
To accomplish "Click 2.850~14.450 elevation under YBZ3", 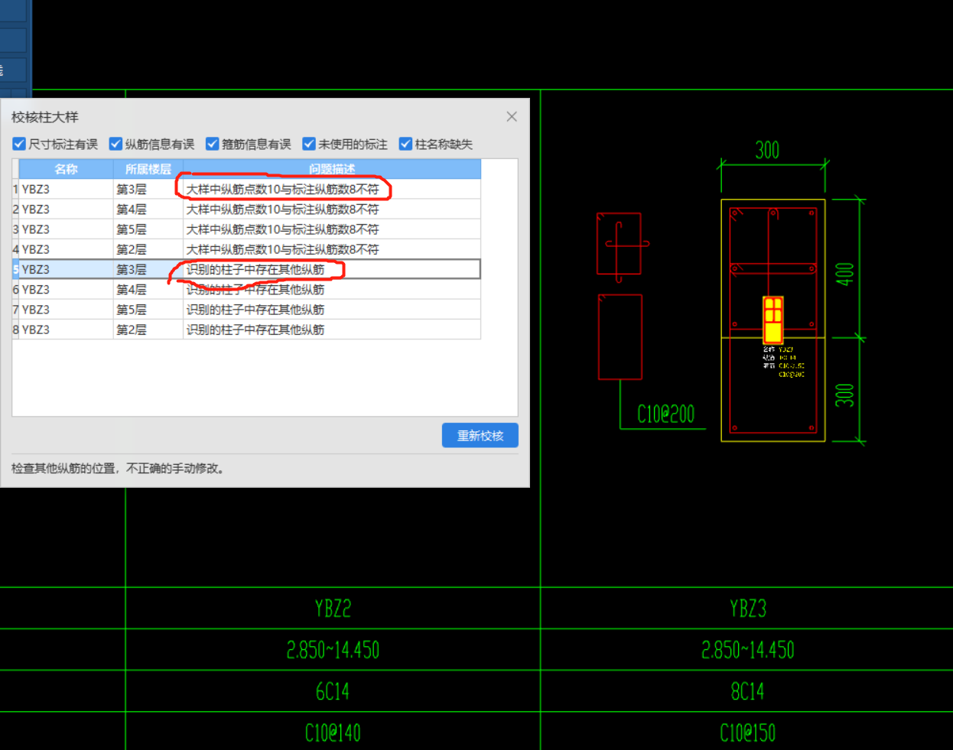I will point(747,650).
